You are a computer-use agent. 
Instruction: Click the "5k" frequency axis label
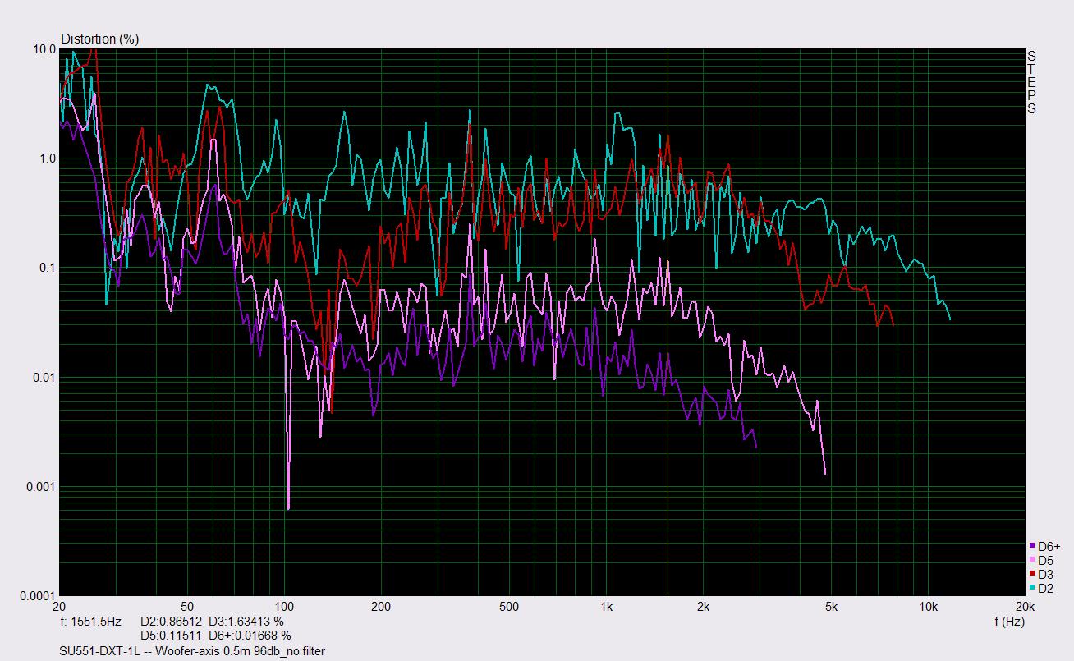coord(831,607)
